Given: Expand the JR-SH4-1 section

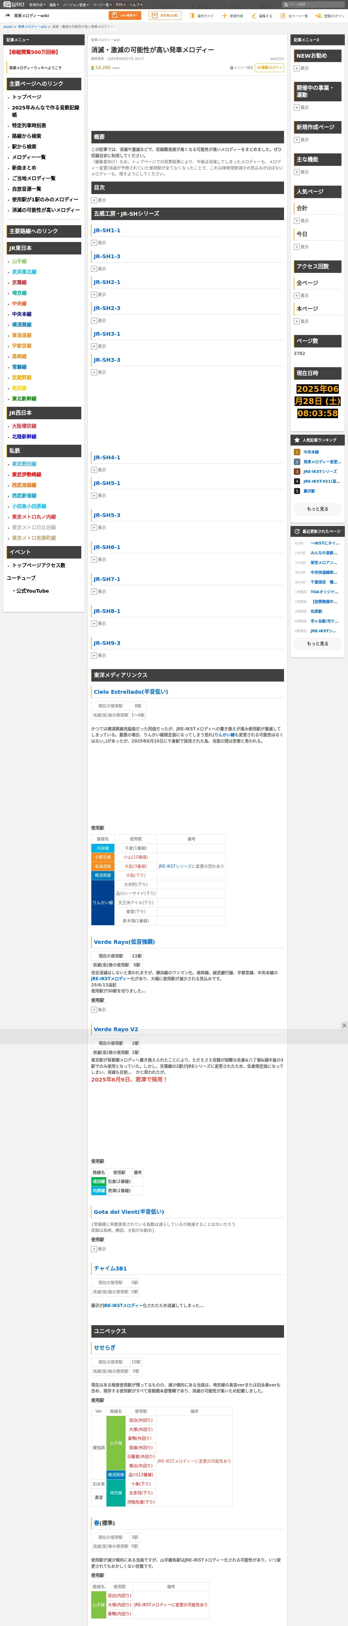Looking at the screenshot, I should coord(94,470).
